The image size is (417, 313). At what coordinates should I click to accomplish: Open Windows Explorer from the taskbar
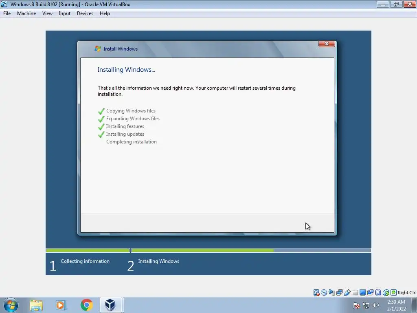pyautogui.click(x=36, y=305)
